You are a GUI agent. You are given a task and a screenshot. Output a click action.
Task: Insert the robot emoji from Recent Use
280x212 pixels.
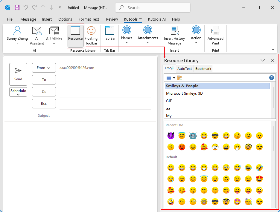coord(193,136)
